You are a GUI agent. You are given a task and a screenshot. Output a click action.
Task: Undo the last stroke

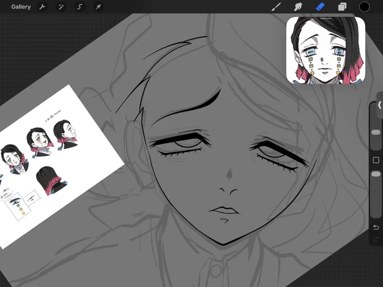[376, 227]
